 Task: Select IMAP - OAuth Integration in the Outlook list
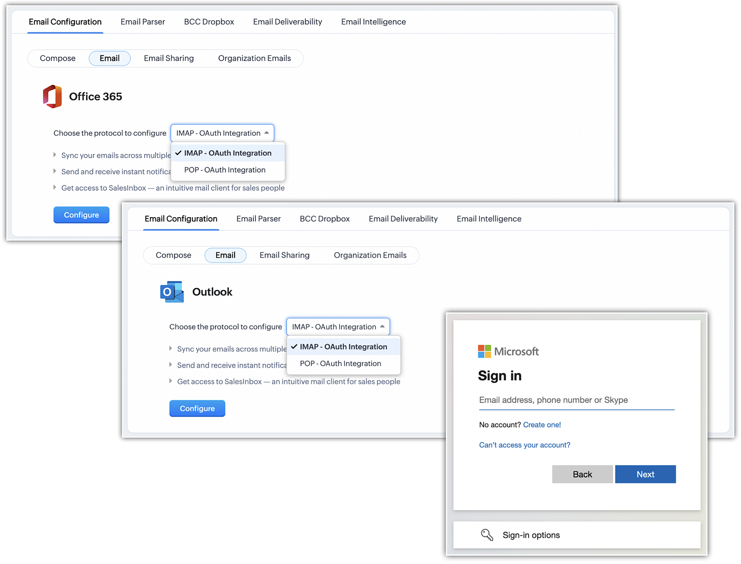343,346
